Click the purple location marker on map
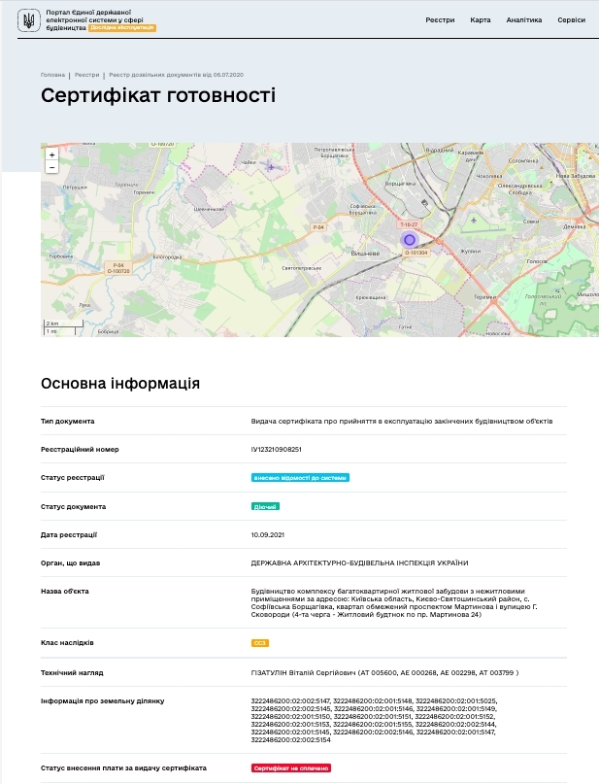 [x=409, y=240]
